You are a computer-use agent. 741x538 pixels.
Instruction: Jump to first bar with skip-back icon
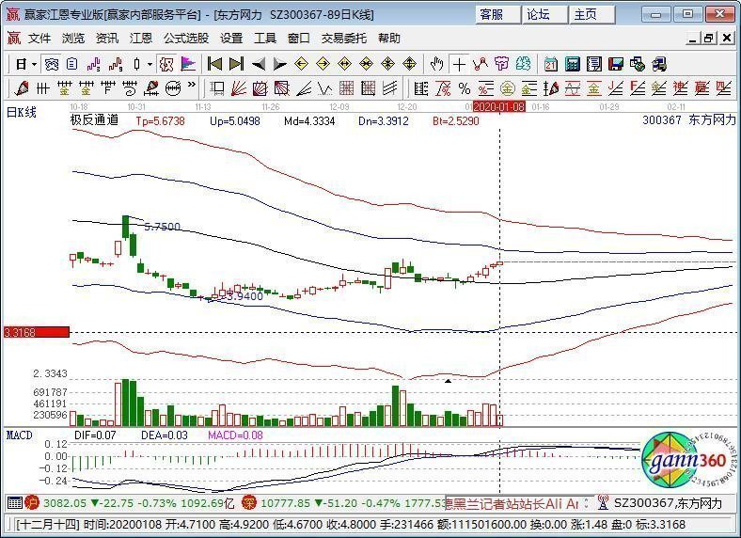[215, 64]
